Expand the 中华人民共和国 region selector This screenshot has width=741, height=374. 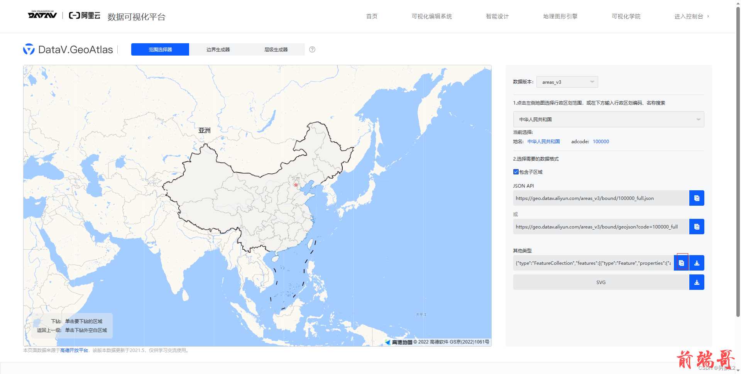coord(609,119)
